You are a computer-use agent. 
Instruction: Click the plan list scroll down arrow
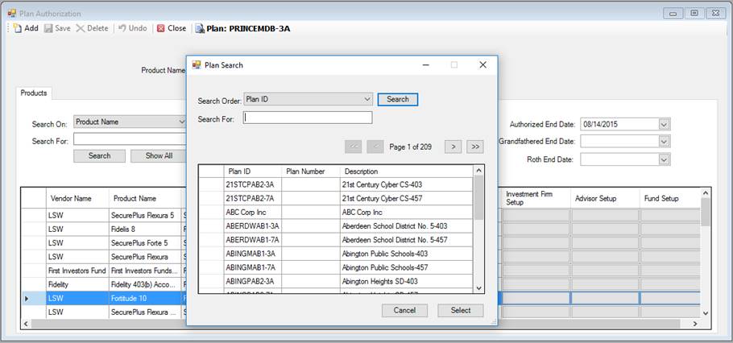coord(478,288)
